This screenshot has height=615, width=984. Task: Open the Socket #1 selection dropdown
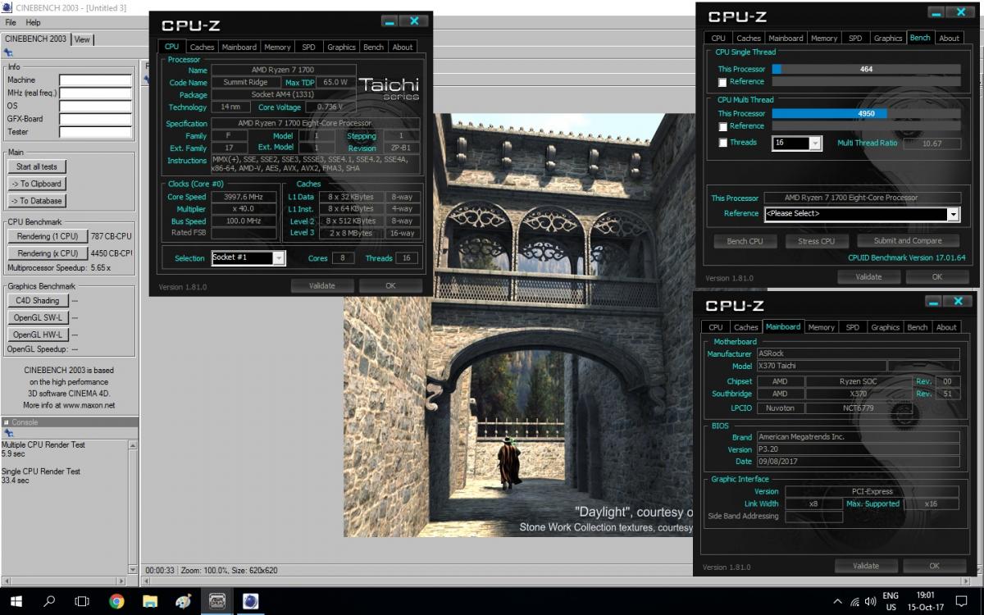coord(279,257)
